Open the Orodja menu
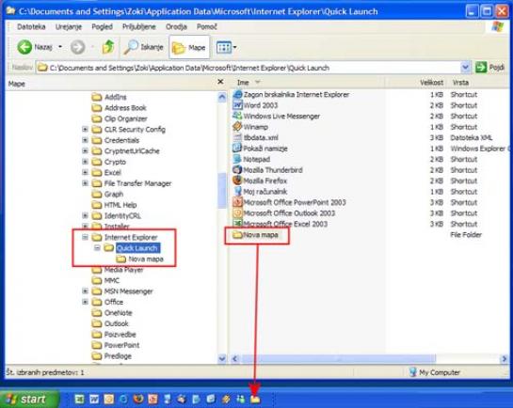The width and height of the screenshot is (513, 408). click(x=176, y=26)
